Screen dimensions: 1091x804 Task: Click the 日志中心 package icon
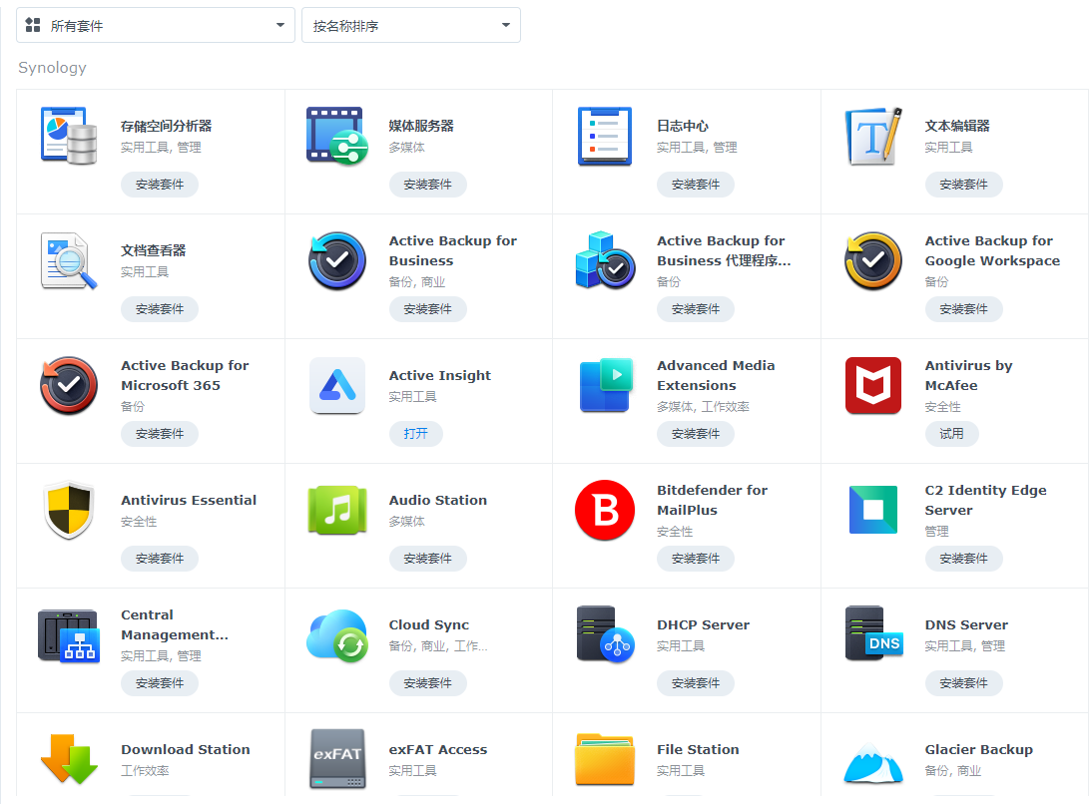coord(605,136)
